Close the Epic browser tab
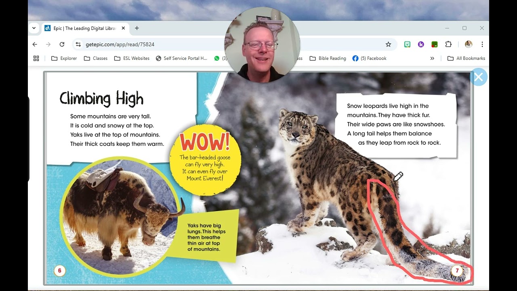The image size is (517, 291). [x=123, y=28]
